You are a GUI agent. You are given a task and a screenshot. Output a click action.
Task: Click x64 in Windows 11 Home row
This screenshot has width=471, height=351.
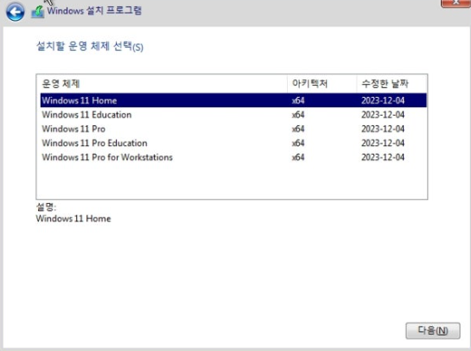pos(298,100)
